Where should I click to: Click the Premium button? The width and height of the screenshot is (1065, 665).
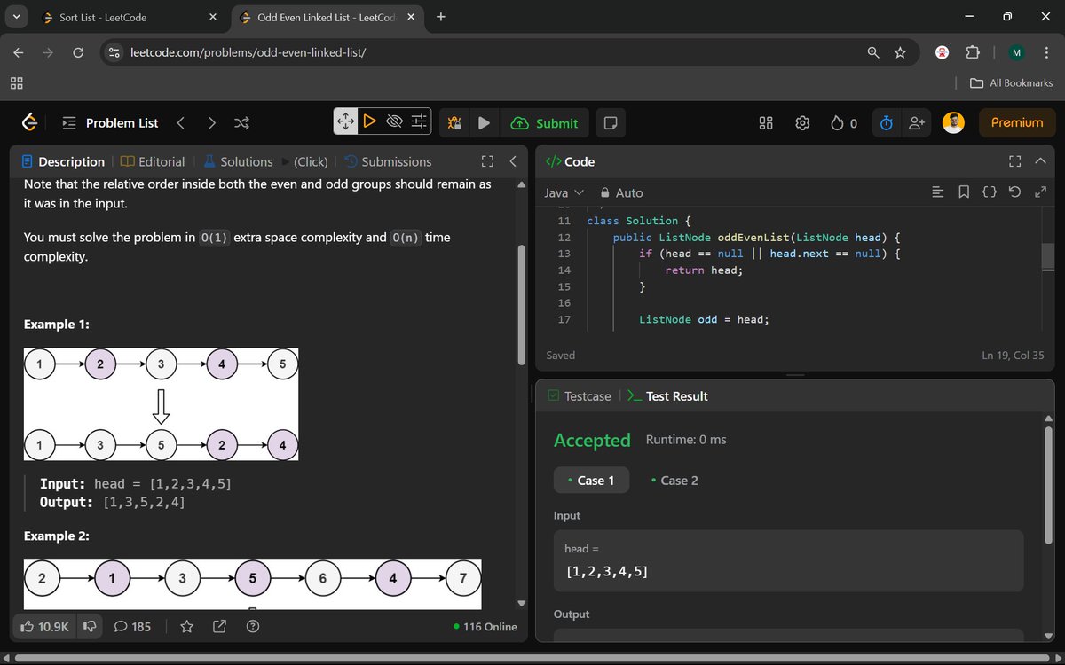1017,122
